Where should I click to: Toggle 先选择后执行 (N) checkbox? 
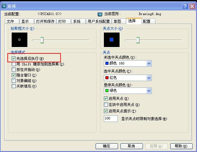(14, 59)
